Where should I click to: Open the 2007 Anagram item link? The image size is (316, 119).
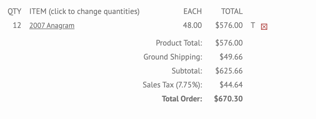[x=52, y=26]
